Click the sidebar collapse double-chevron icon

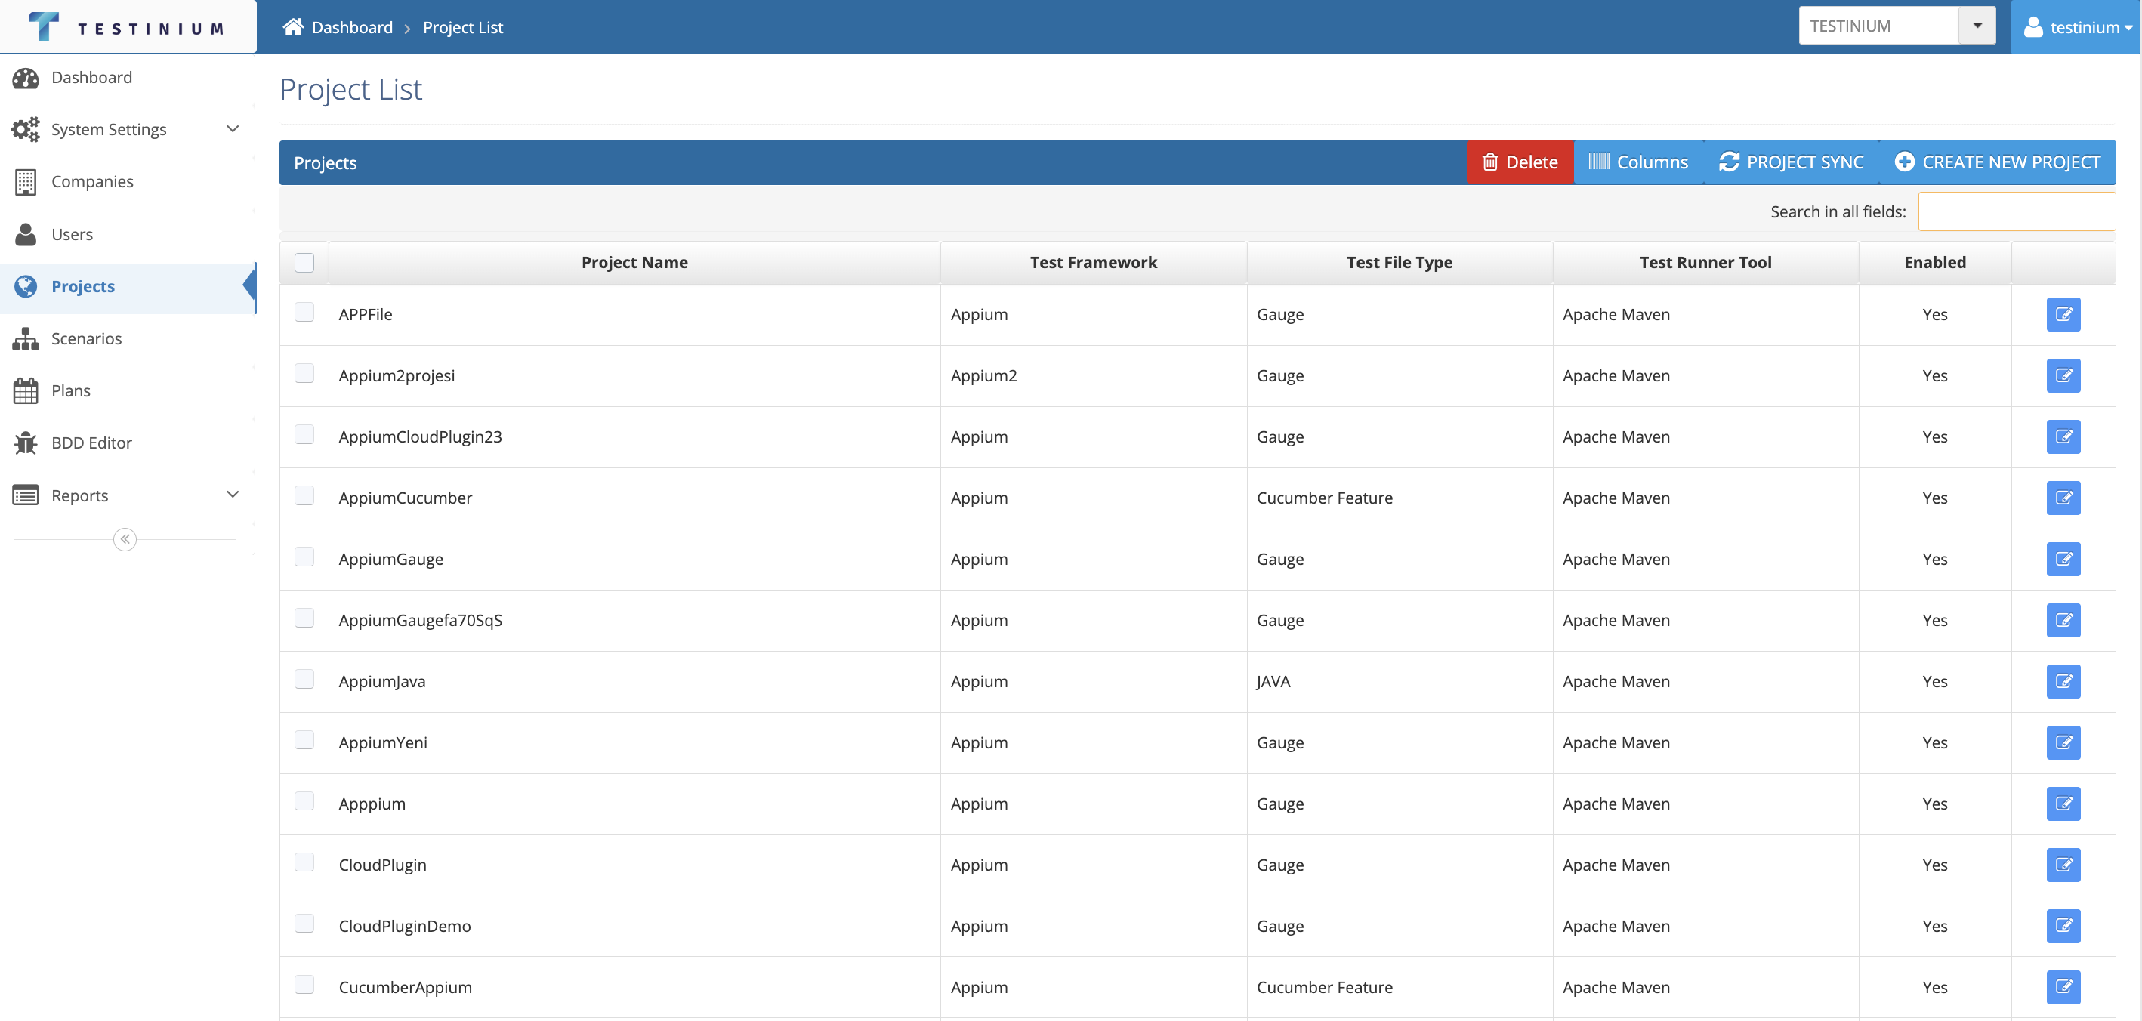click(125, 538)
